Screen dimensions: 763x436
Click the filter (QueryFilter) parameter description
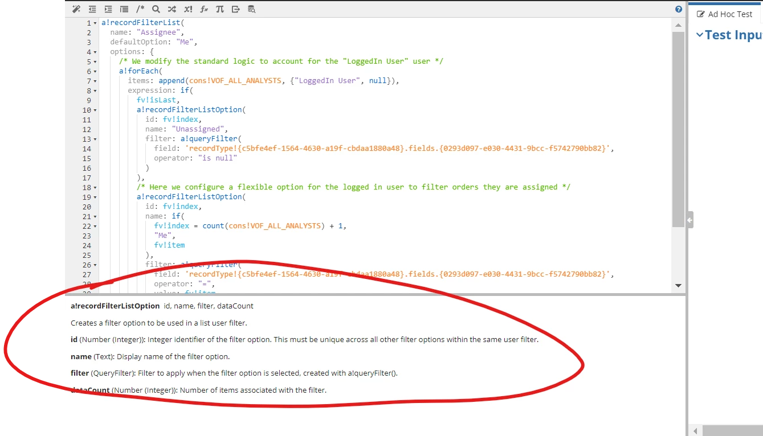[x=234, y=373]
